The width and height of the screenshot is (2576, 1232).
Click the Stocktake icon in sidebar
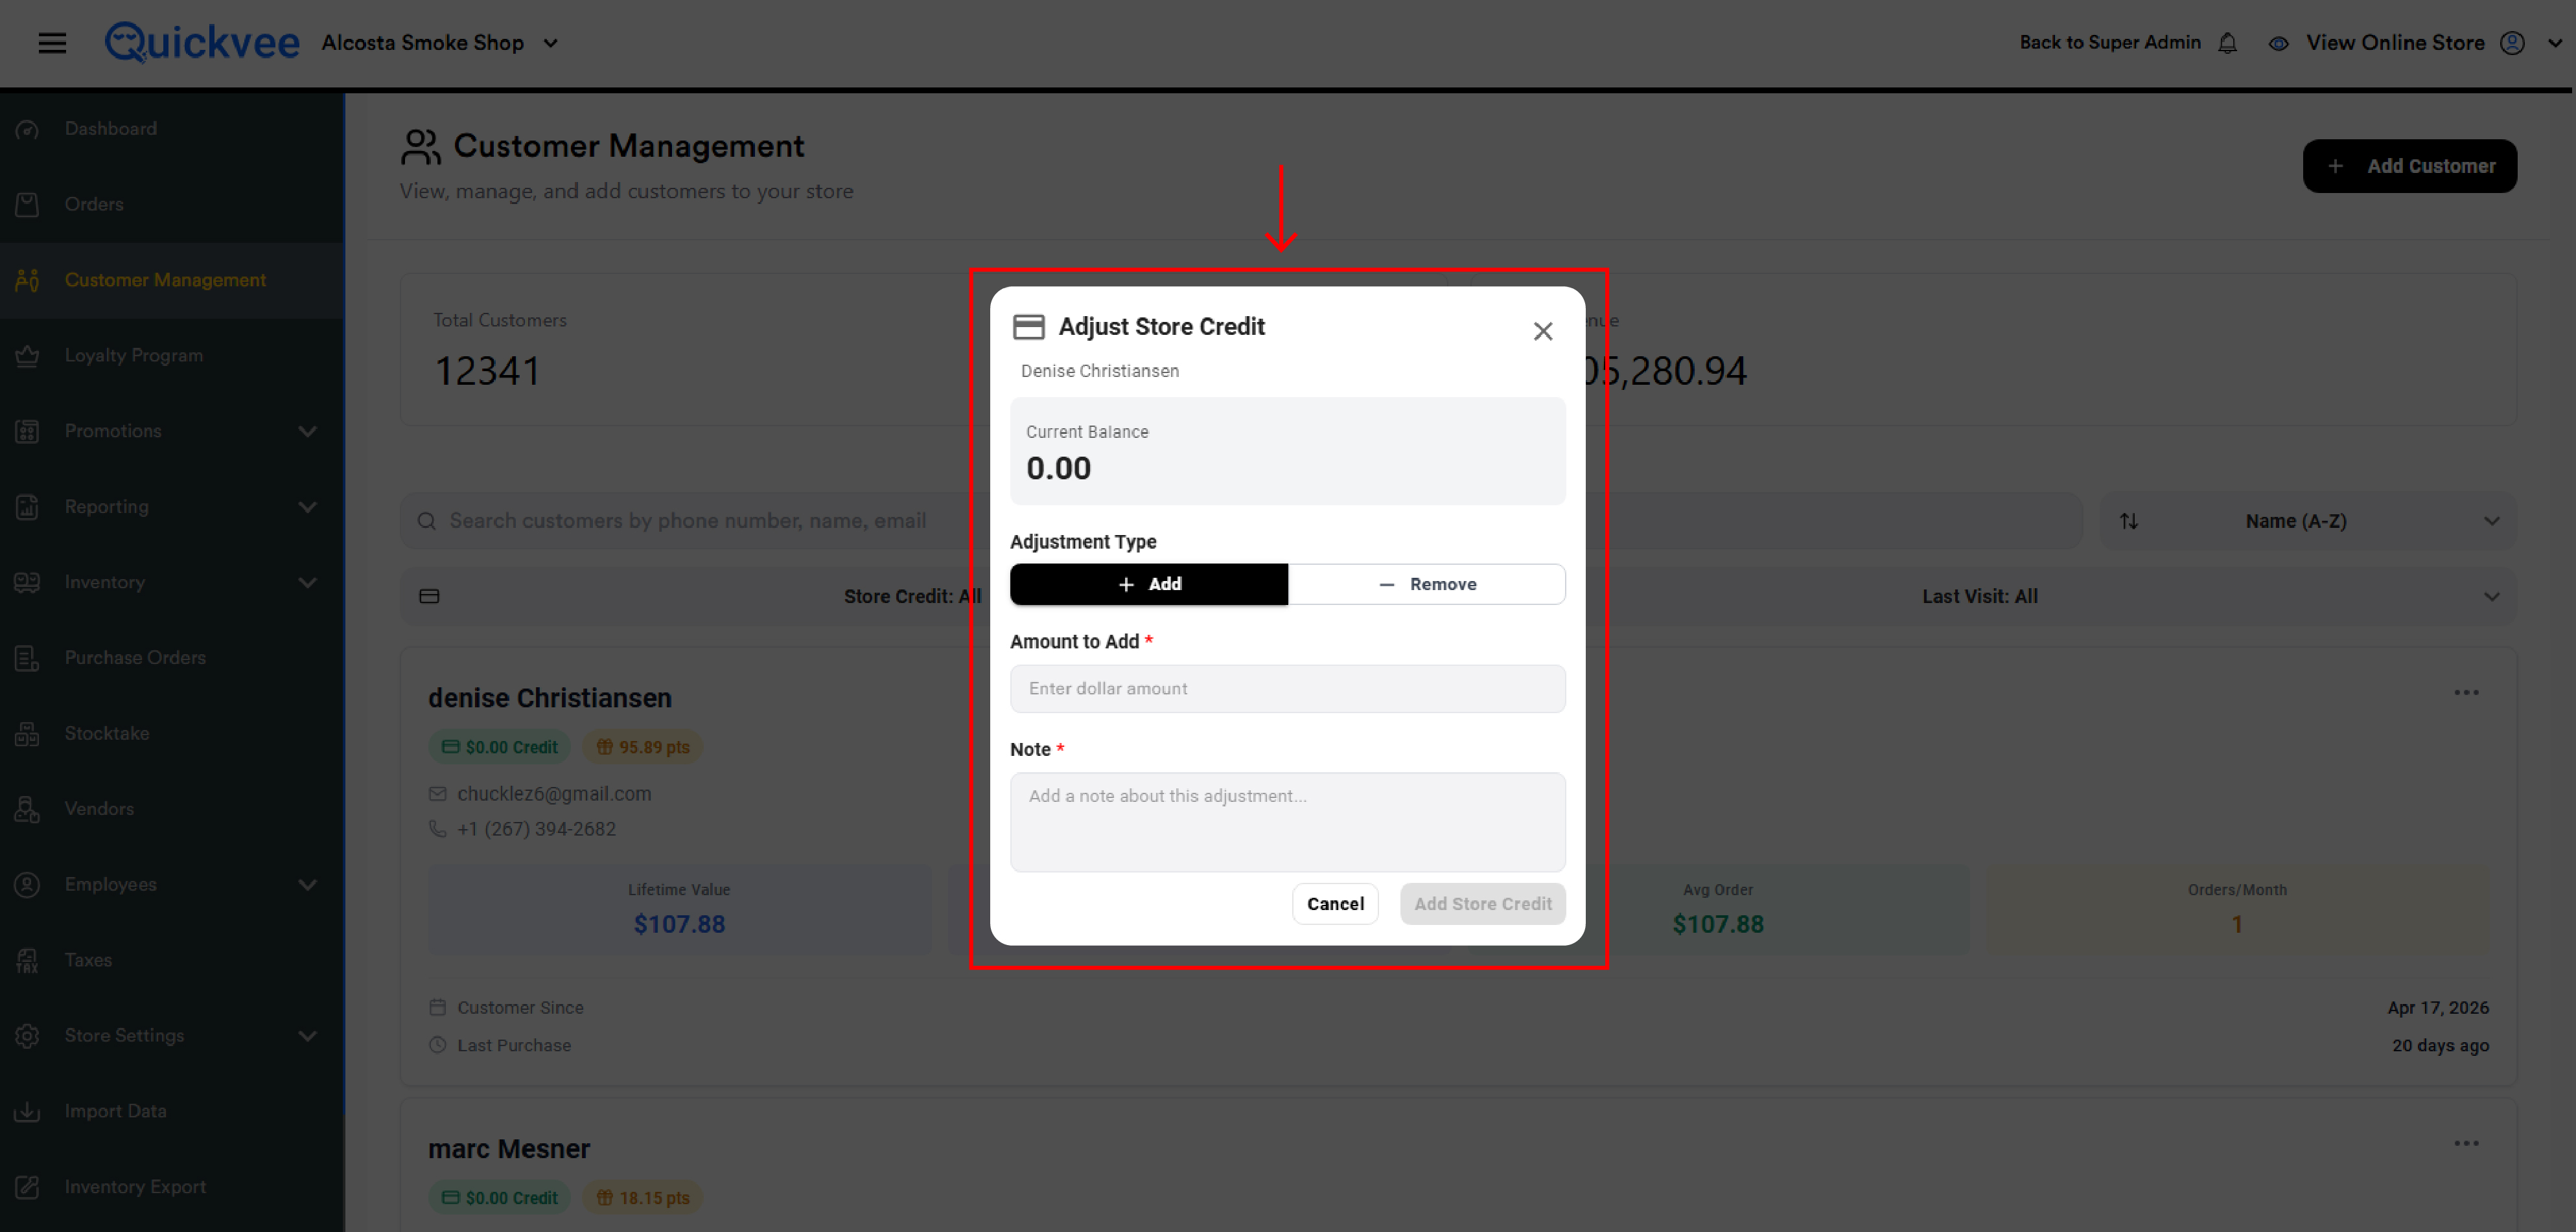coord(27,733)
